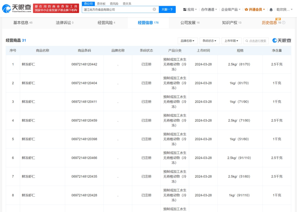Click the magnifier icon in product search
The image size is (297, 212).
pos(247,41)
